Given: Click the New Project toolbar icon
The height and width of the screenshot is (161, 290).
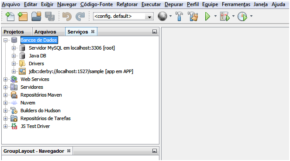Looking at the screenshot, I should click(23, 16).
